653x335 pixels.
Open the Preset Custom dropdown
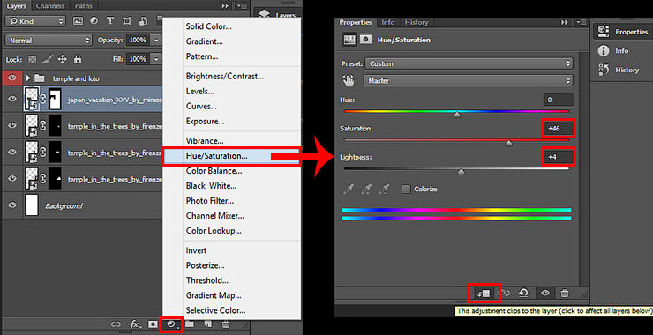point(469,63)
